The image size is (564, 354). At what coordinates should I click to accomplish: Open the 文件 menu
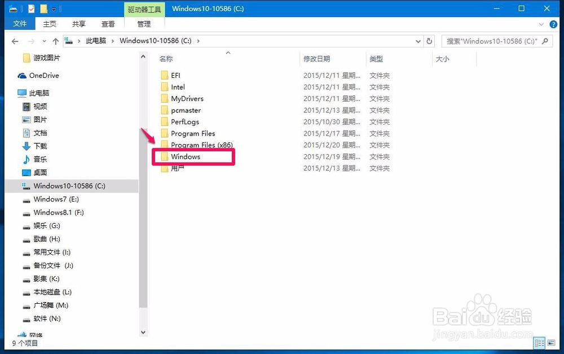pos(20,24)
